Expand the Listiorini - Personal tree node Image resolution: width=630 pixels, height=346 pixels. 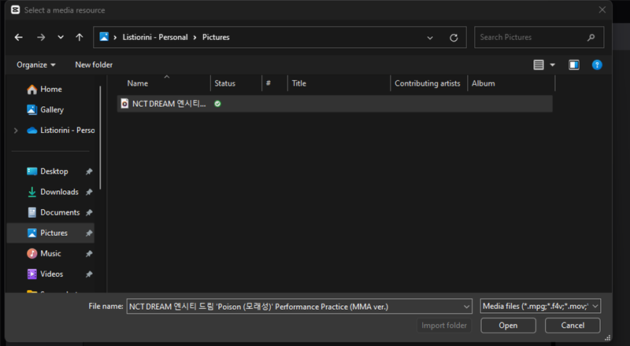15,131
